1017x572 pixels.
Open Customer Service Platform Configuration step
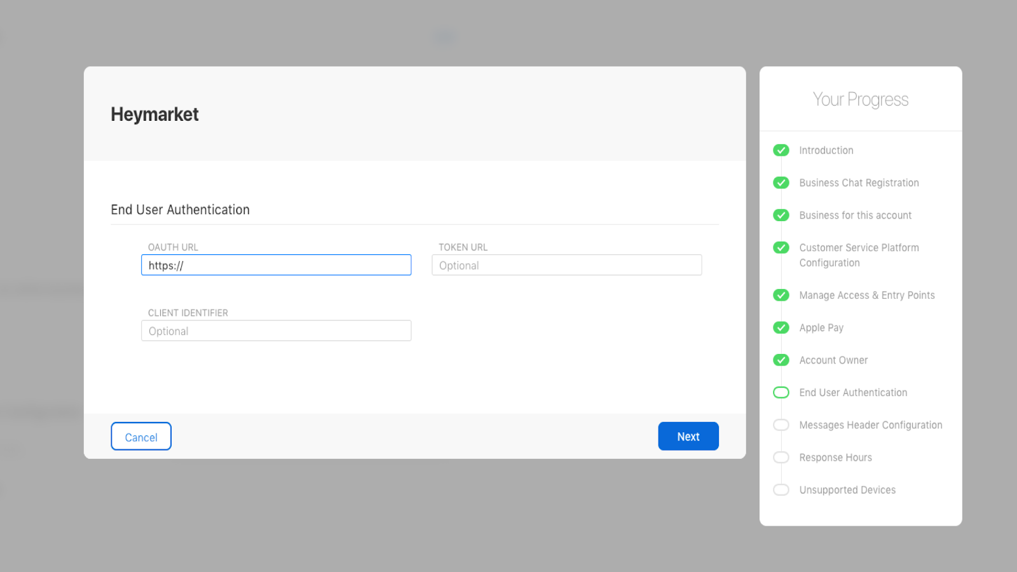(x=859, y=255)
